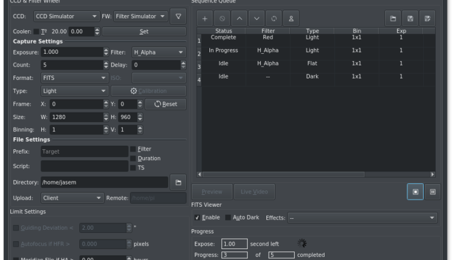Open the filter settings funnel icon

[178, 16]
